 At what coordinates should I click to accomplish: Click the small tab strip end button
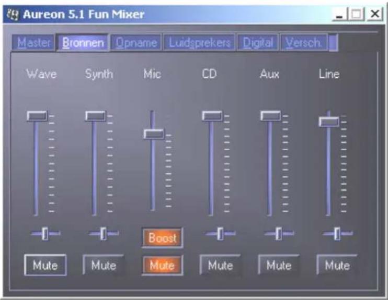click(333, 43)
